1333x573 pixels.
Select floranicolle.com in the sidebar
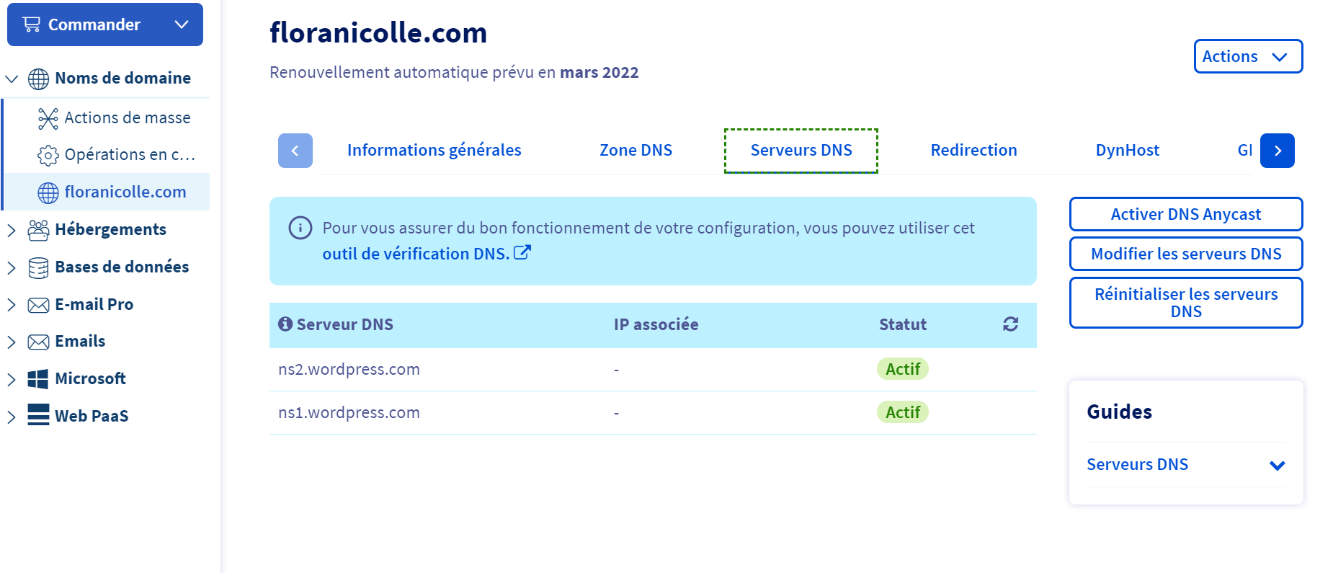click(125, 192)
